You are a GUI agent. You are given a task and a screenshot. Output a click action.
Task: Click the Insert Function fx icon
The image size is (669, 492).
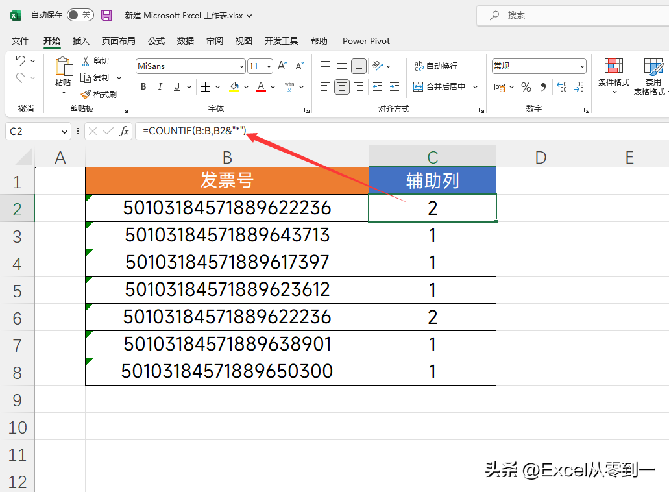pos(124,131)
